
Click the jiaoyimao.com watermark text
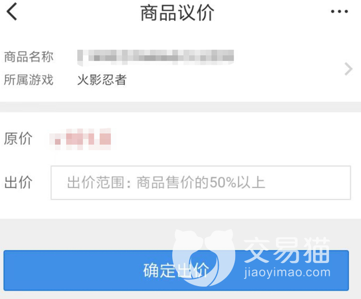287,273
